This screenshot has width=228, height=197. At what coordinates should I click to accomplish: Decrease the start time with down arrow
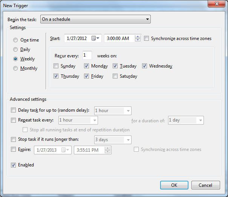click(x=138, y=40)
